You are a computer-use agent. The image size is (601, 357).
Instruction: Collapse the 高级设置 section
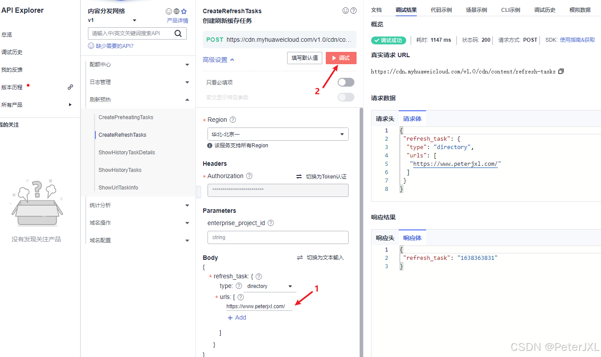pos(219,60)
